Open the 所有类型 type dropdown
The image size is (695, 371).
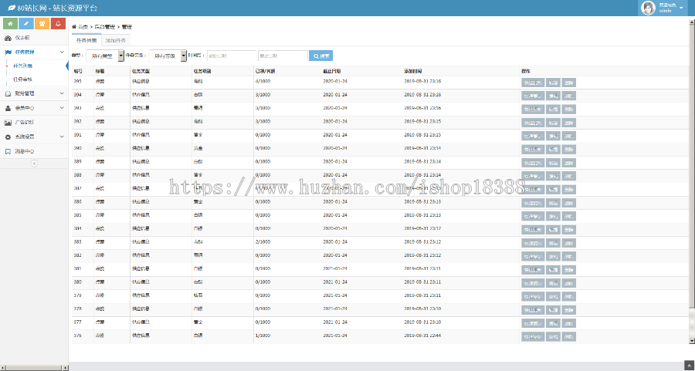point(104,56)
